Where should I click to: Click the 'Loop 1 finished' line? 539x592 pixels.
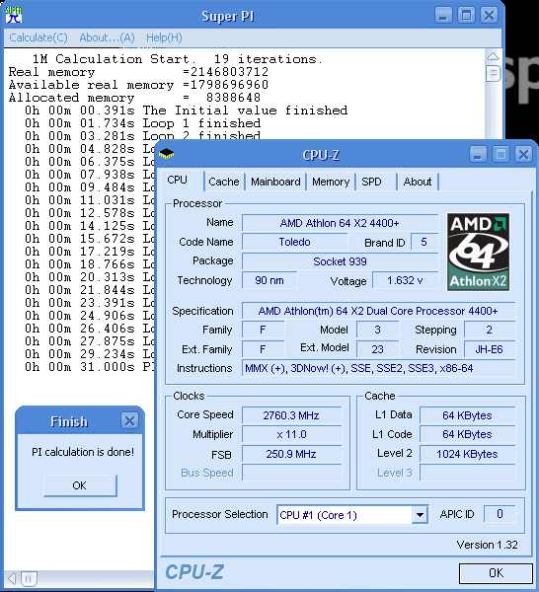click(143, 123)
